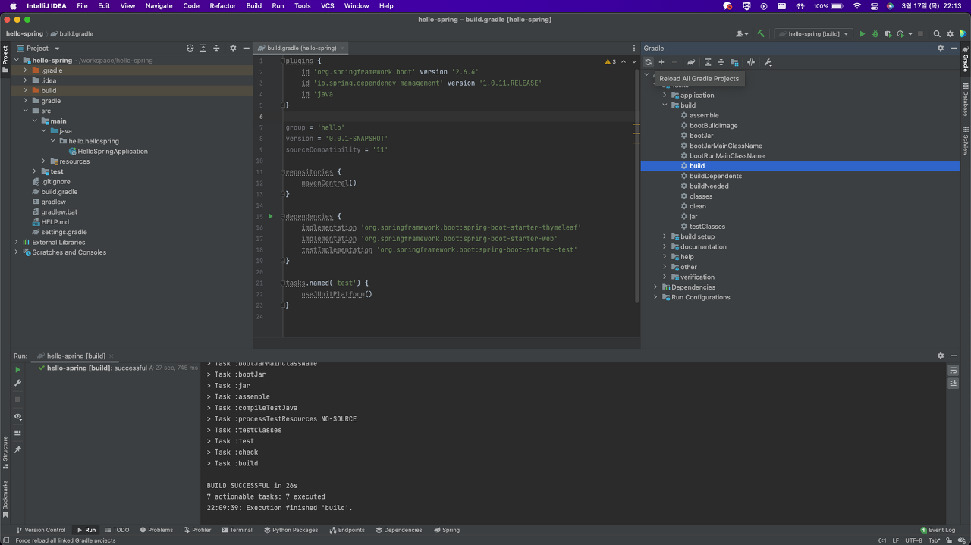Viewport: 971px width, 545px height.
Task: Open hello-spring [build] run configuration dropdown
Action: click(815, 34)
